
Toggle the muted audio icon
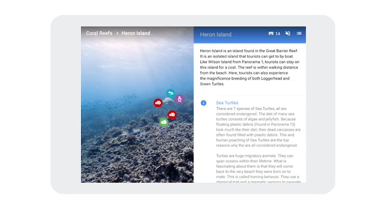point(288,33)
